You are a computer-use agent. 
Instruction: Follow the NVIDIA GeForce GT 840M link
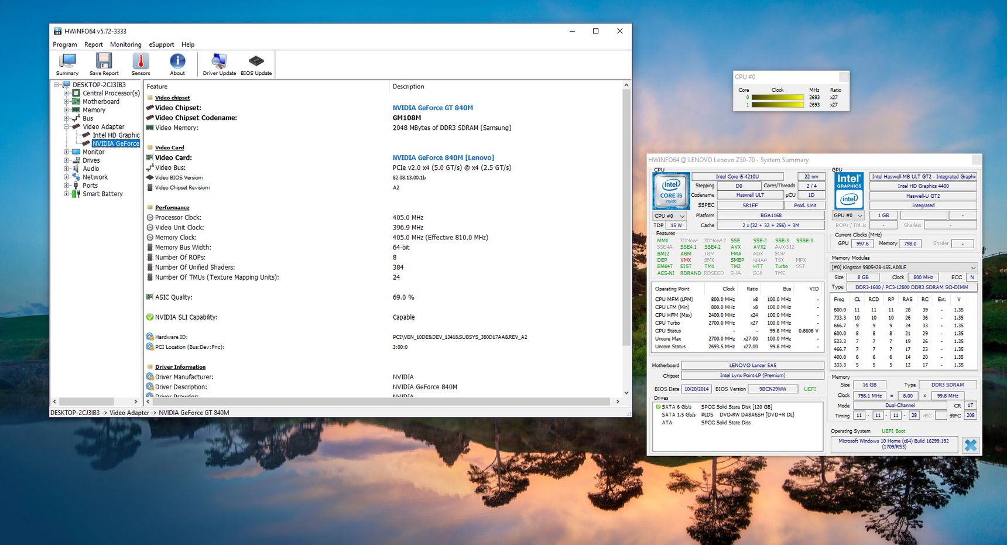(x=433, y=108)
